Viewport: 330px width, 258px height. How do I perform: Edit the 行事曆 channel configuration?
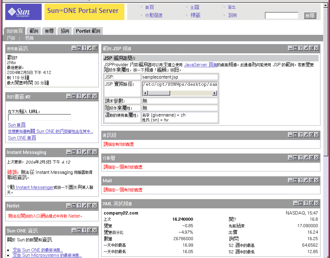[x=306, y=158]
